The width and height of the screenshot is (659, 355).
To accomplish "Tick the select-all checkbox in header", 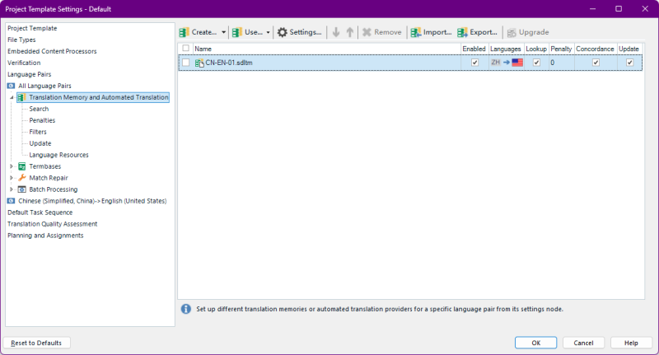I will pos(185,49).
